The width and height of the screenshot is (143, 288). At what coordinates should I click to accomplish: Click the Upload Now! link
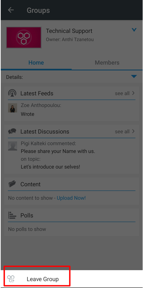(71, 198)
